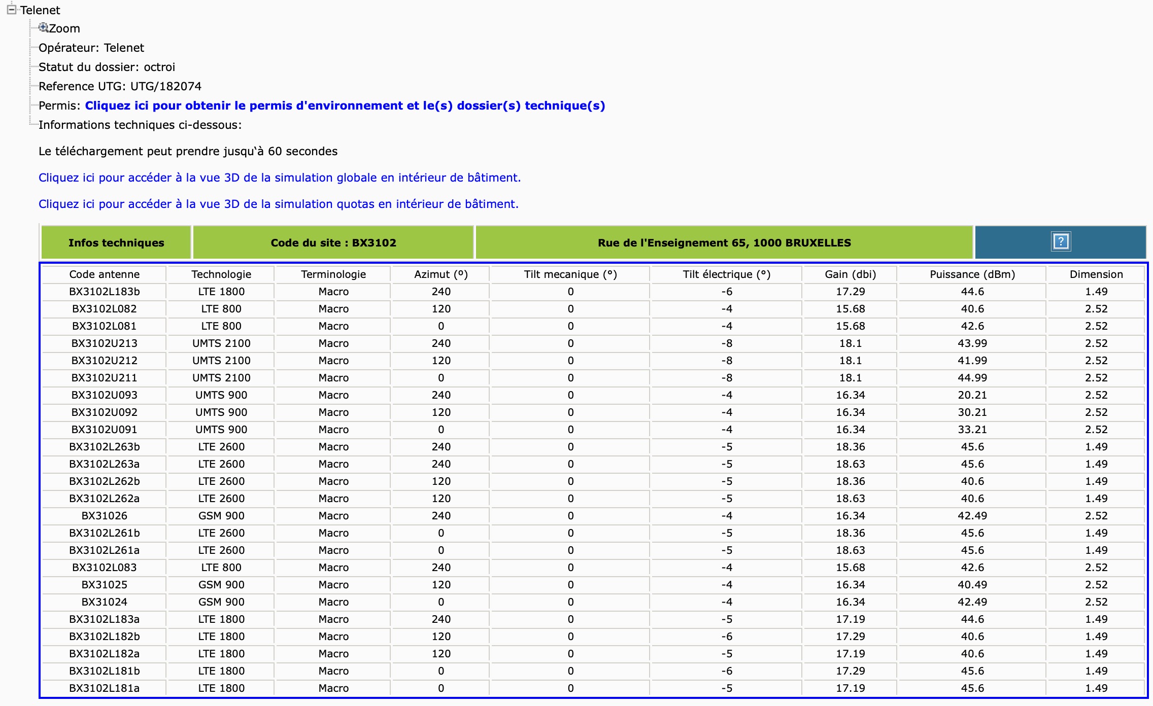Select antenna code BX3102L181a
Screen dimensions: 1153x706
point(104,688)
